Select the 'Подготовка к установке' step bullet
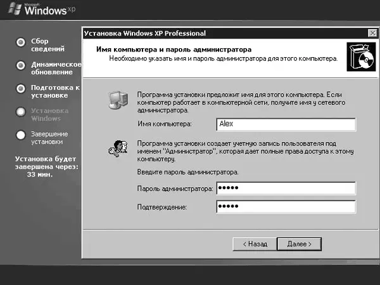 [x=21, y=88]
